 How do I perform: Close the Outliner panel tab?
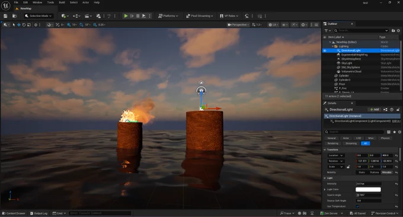pos(352,24)
